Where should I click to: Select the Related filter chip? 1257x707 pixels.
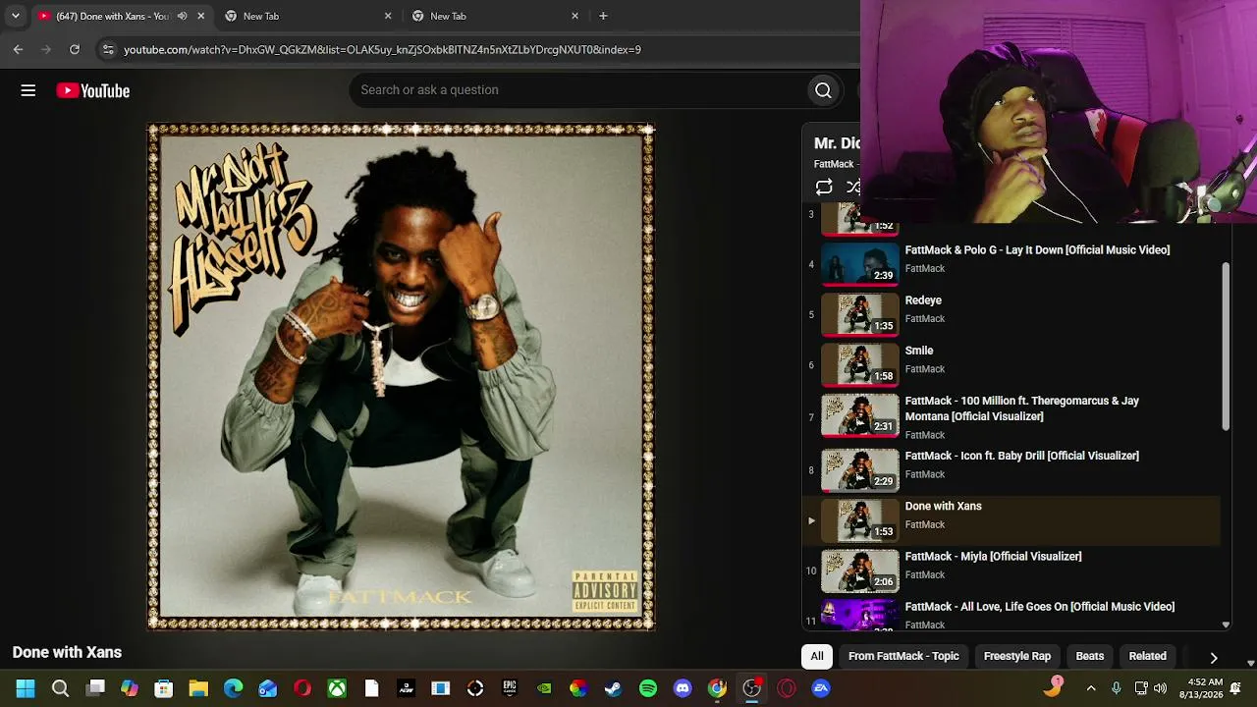pos(1148,656)
